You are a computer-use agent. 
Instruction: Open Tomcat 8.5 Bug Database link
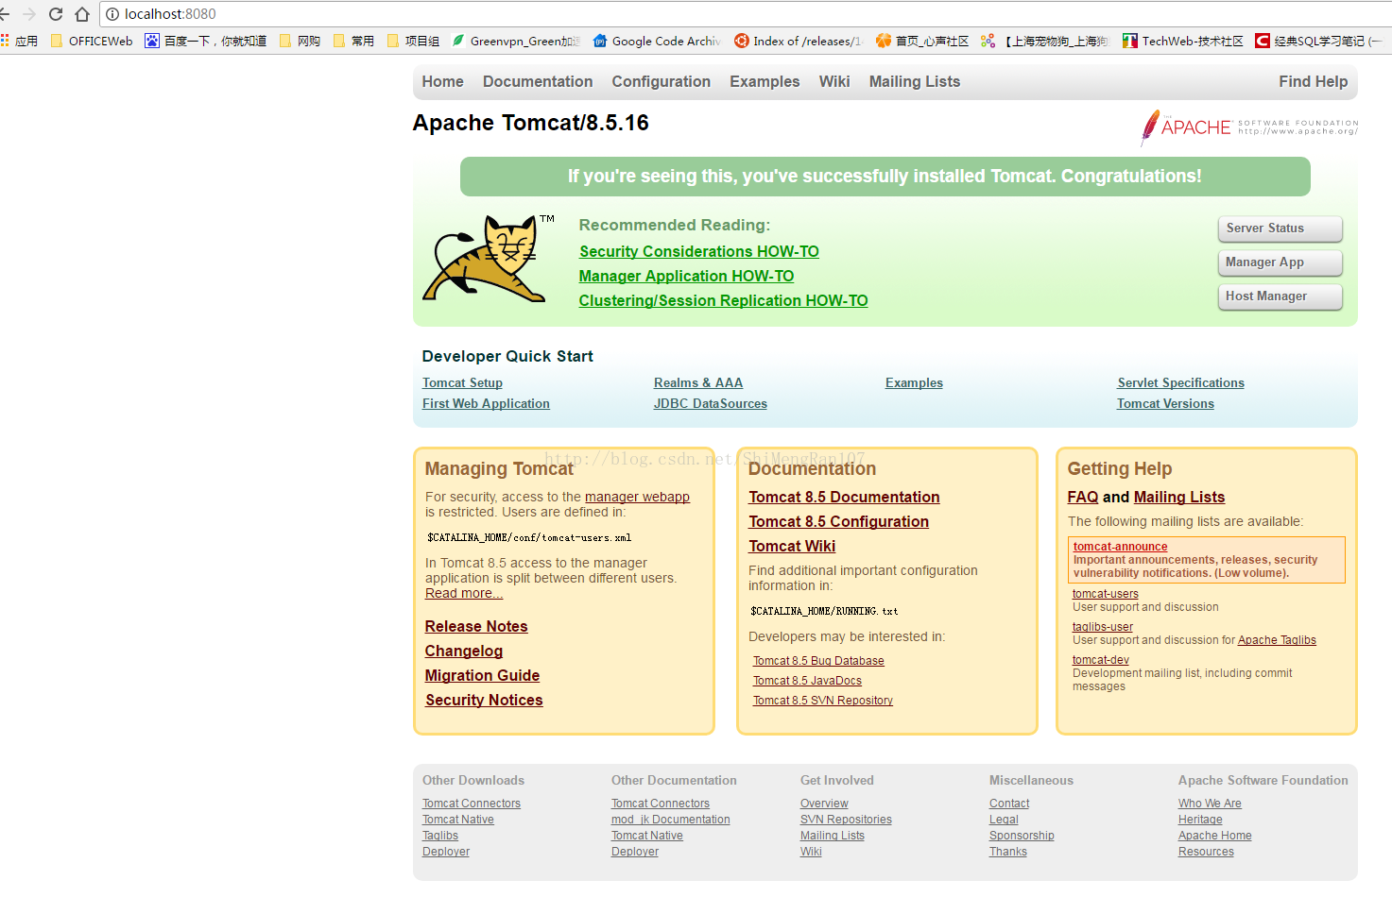point(818,661)
